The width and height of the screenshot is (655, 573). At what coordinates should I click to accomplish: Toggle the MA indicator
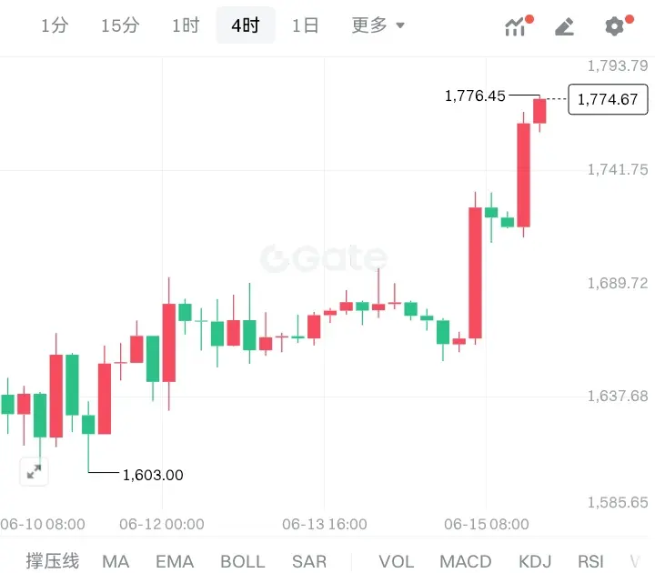116,561
